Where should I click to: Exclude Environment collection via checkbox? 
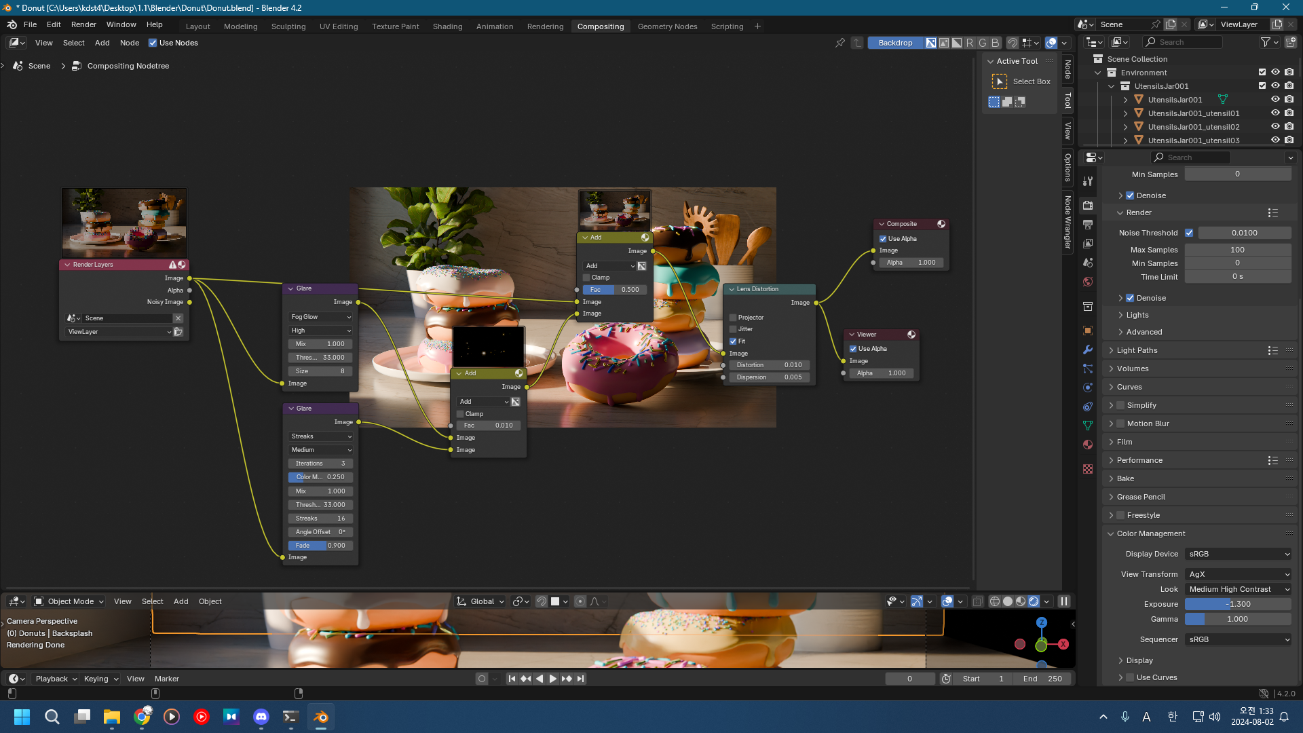[x=1262, y=73]
